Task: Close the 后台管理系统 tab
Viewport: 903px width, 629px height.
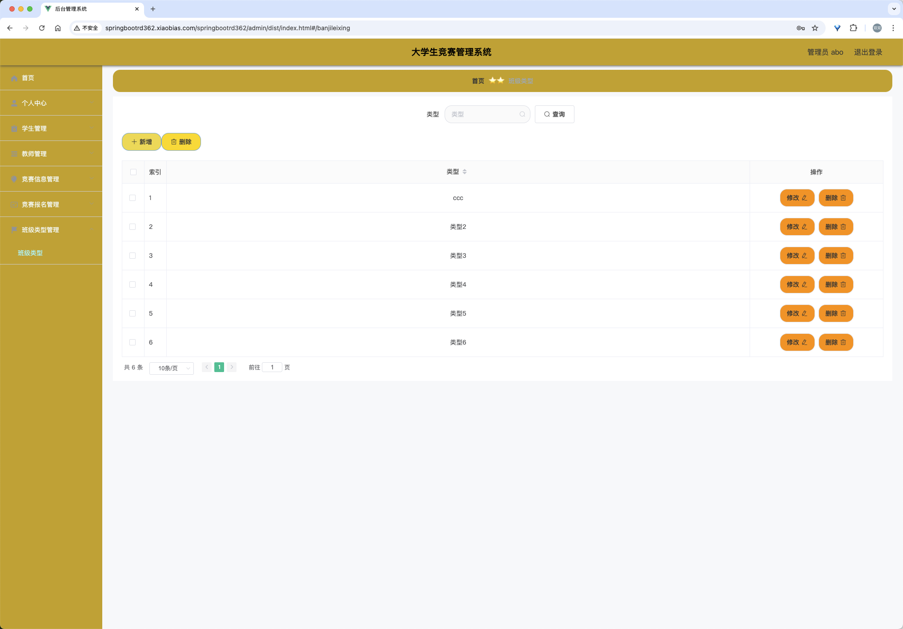Action: coord(137,9)
